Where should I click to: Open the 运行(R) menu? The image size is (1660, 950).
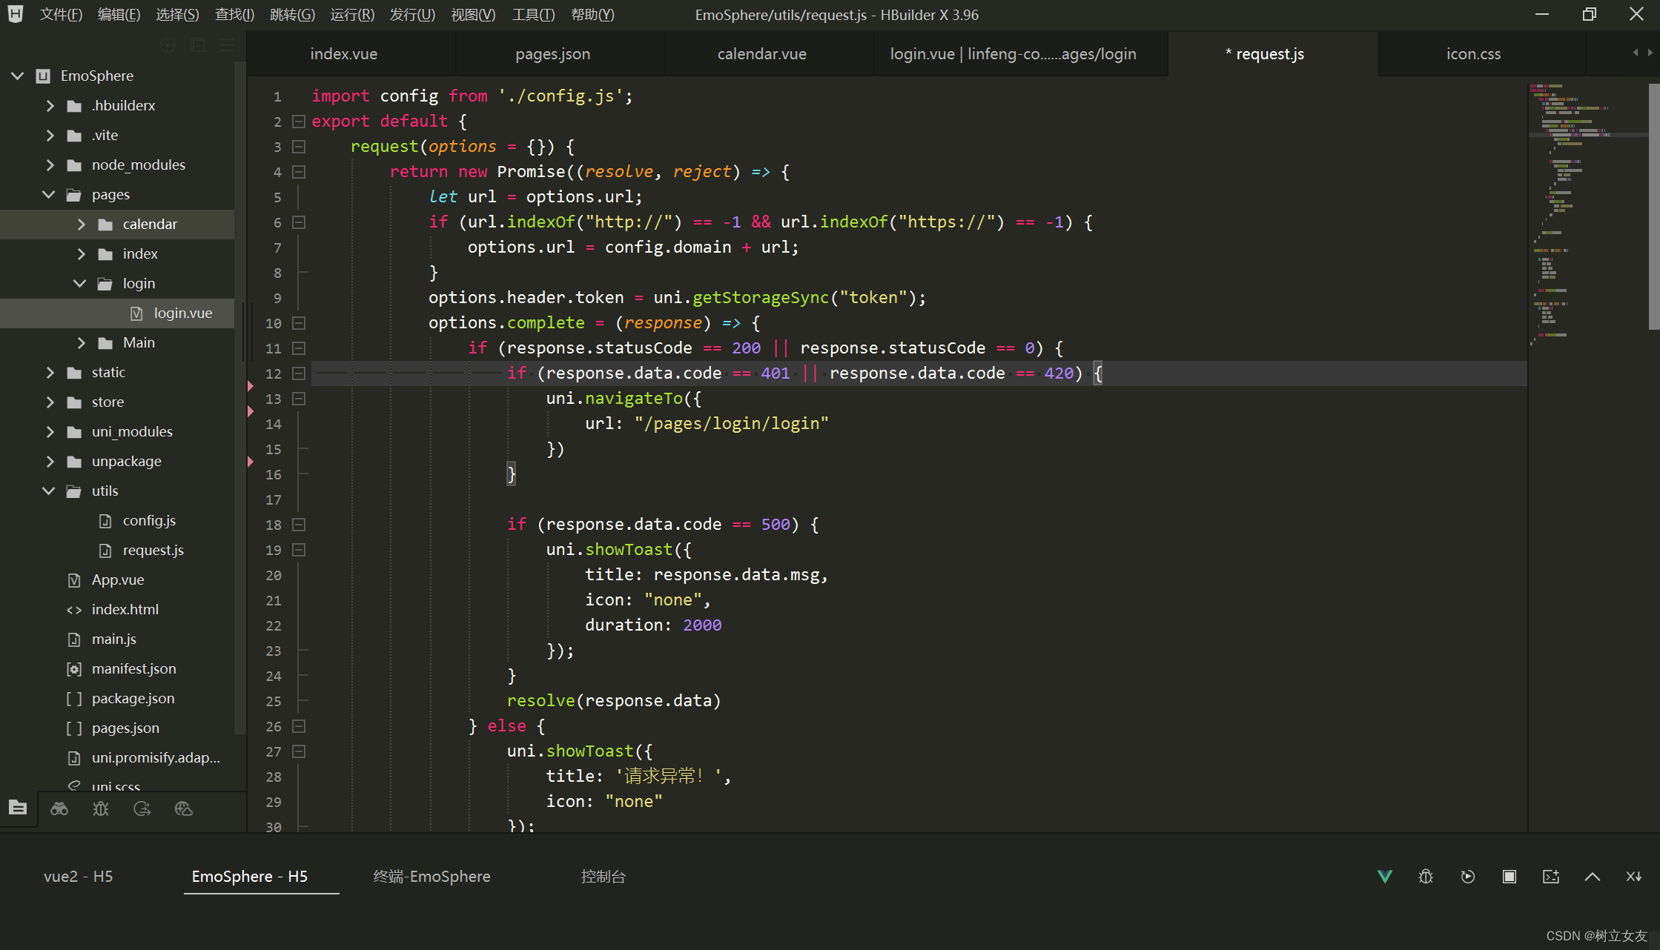(351, 15)
